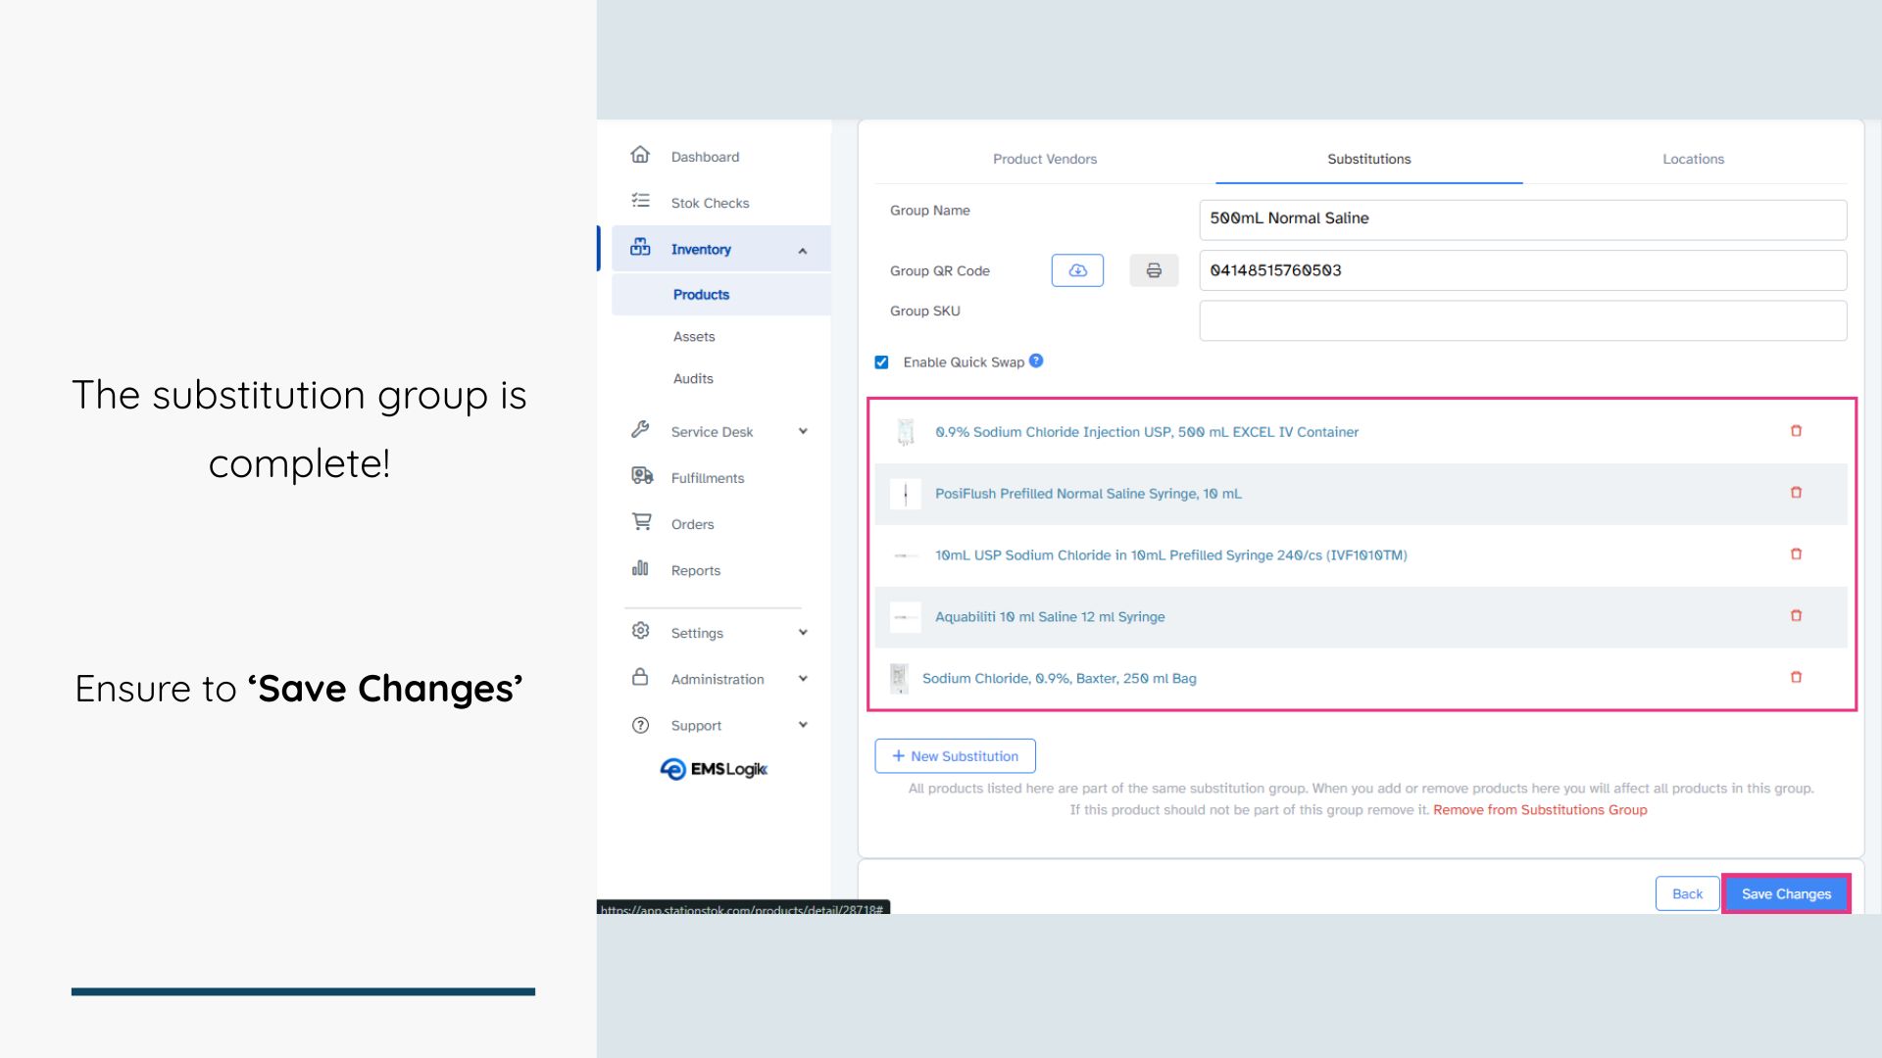Open Reports chart icon in sidebar
Image resolution: width=1882 pixels, height=1058 pixels.
(x=640, y=568)
